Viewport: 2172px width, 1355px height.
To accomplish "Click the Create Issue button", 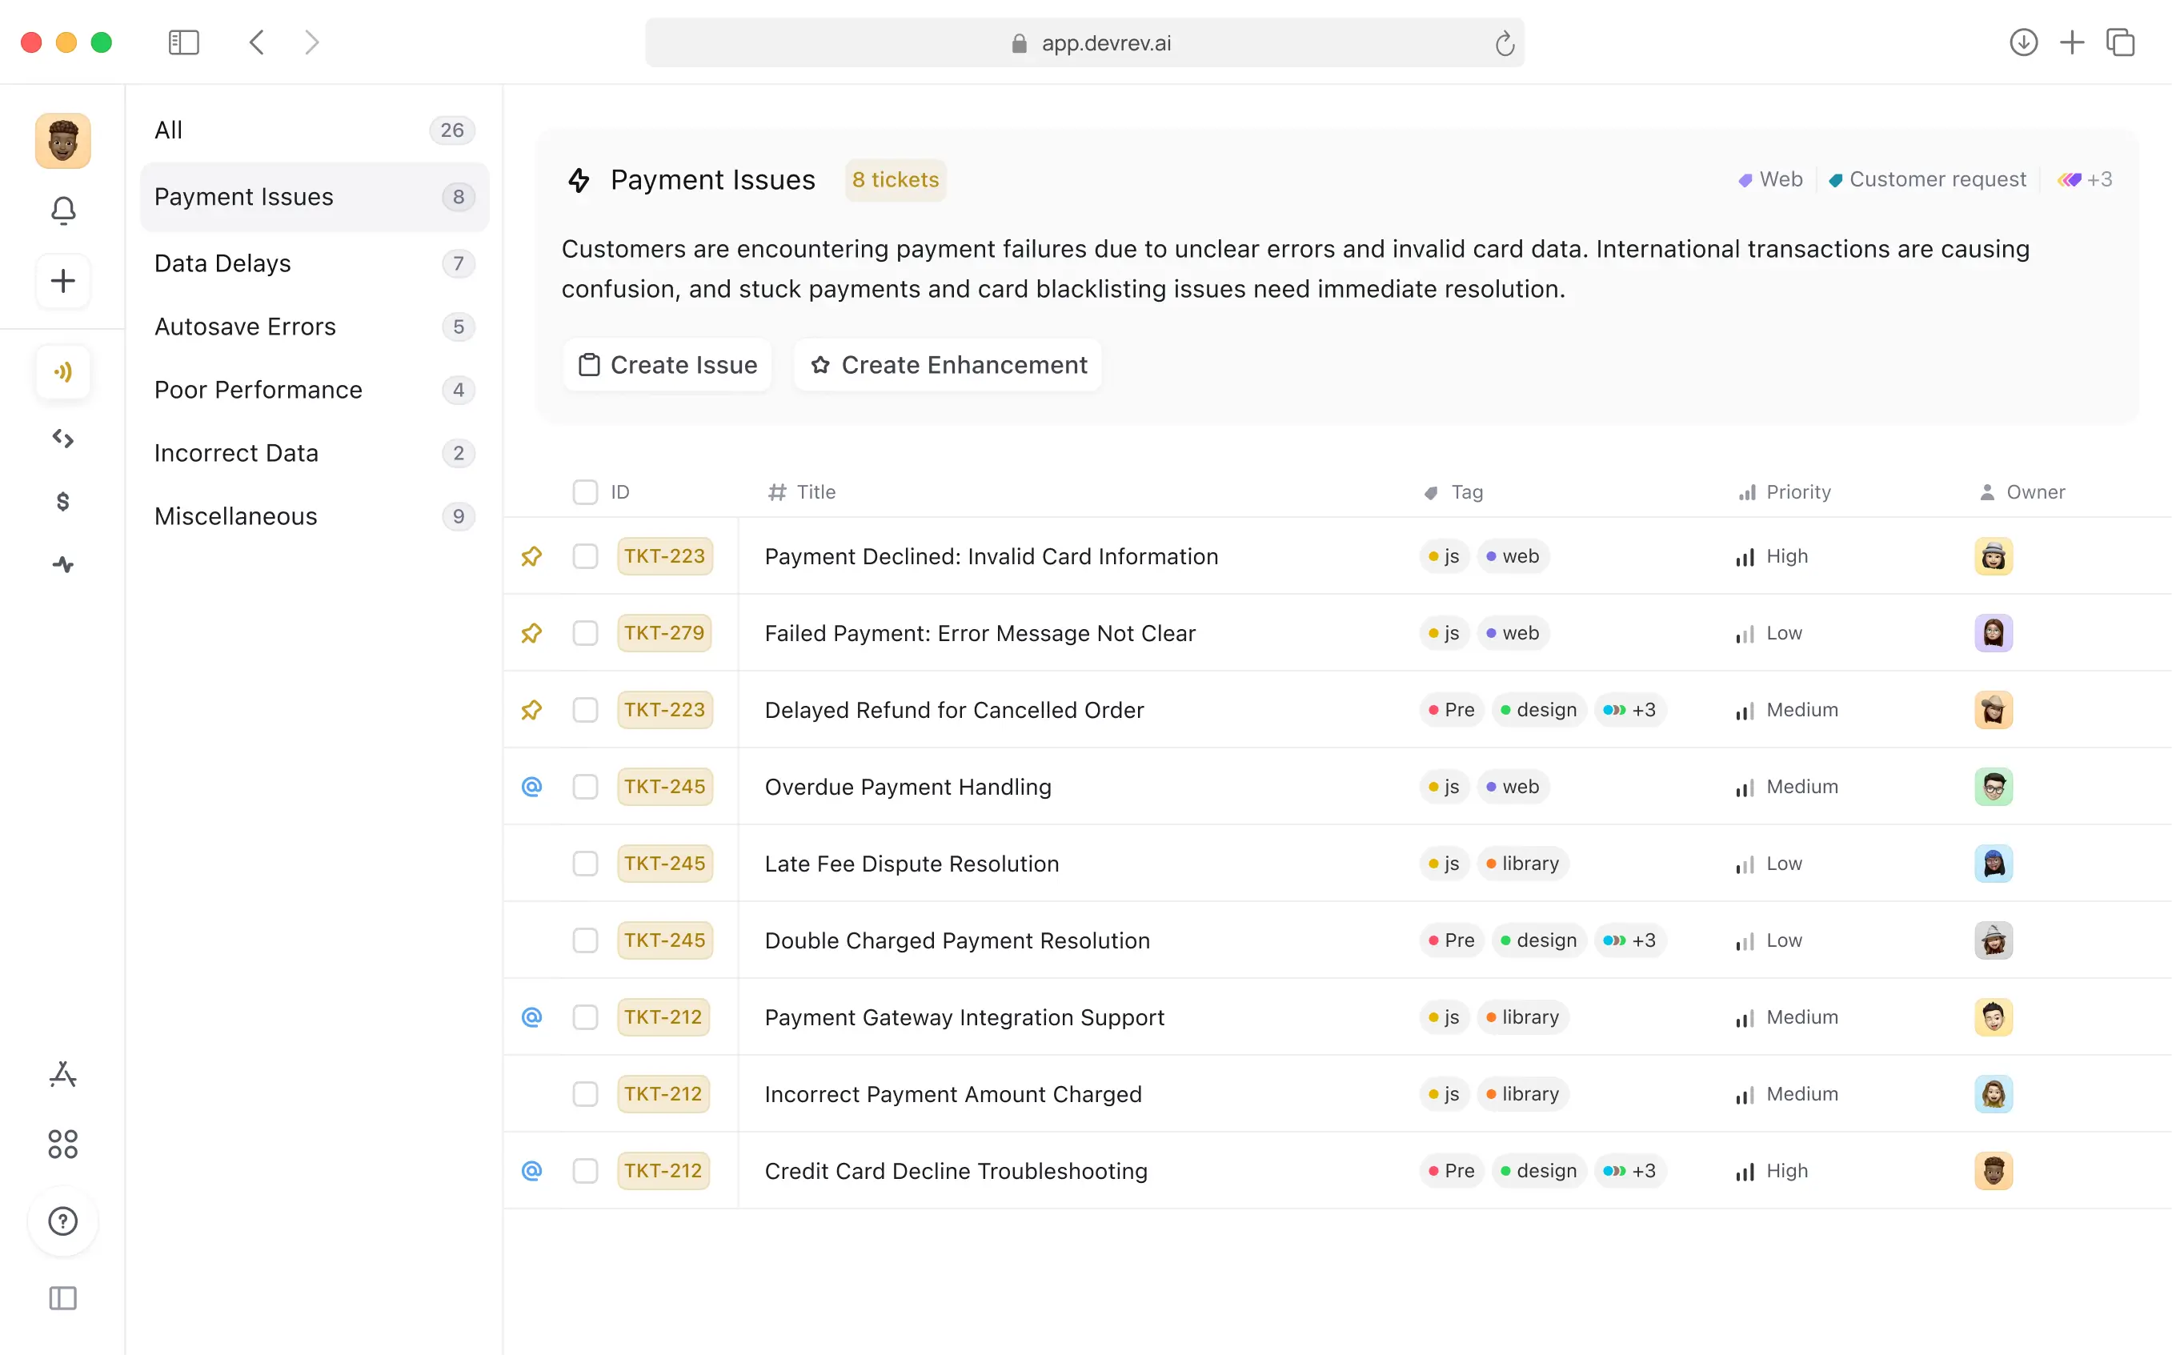I will [x=667, y=365].
